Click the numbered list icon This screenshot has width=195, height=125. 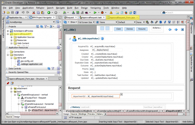(x=174, y=22)
